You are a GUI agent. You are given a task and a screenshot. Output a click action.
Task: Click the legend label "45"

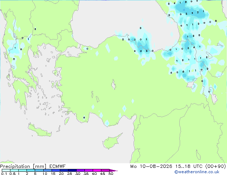(x=102, y=174)
